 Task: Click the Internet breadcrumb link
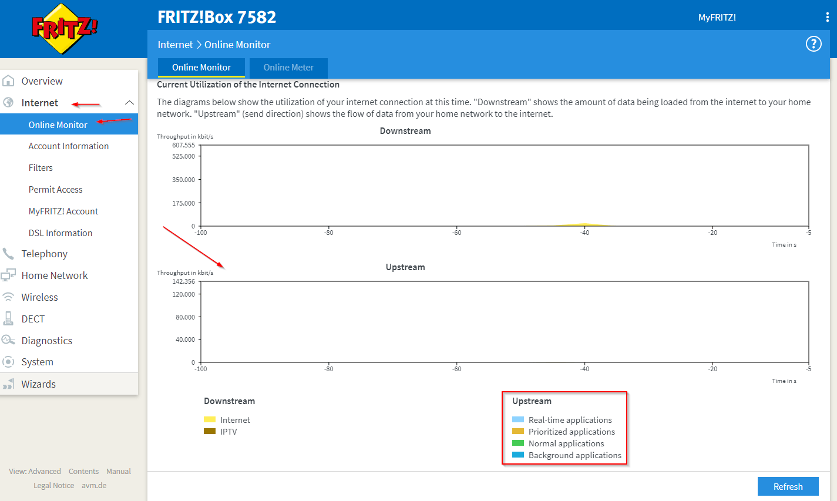click(x=175, y=45)
